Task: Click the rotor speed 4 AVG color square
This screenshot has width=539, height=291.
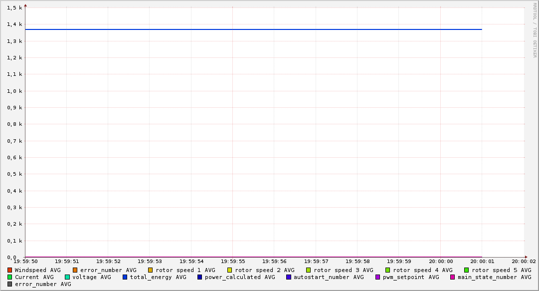Action: point(388,270)
